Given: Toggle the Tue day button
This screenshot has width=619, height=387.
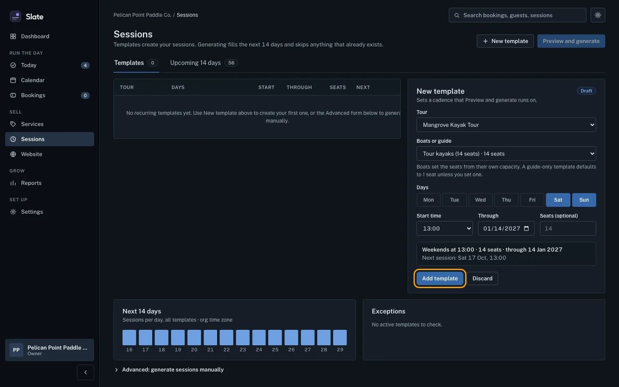Looking at the screenshot, I should click(x=454, y=200).
